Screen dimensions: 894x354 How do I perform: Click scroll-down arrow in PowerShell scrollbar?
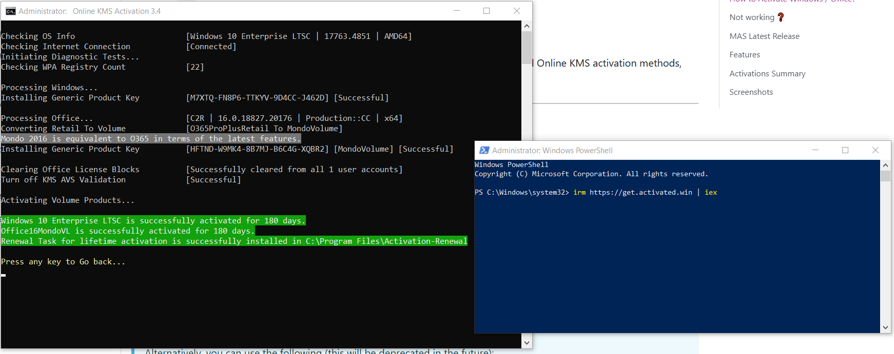(885, 328)
